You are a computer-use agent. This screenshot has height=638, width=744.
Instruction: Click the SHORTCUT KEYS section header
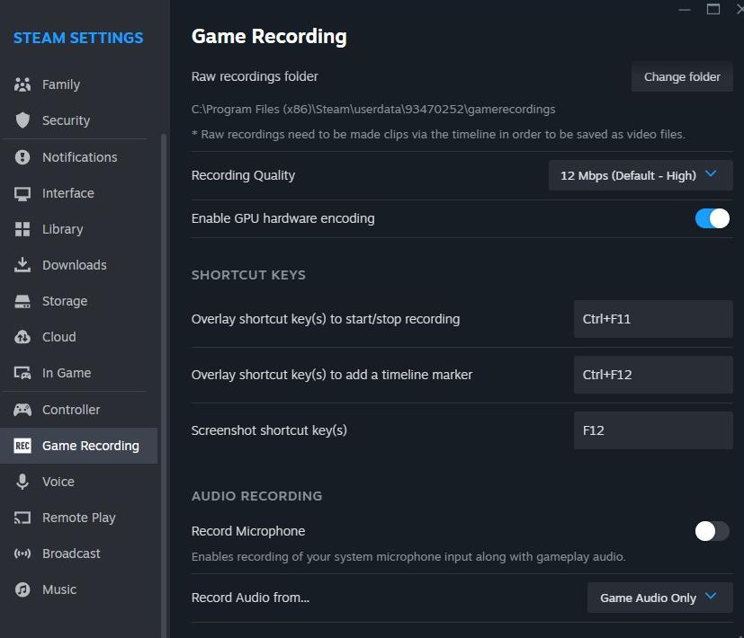[x=248, y=275]
